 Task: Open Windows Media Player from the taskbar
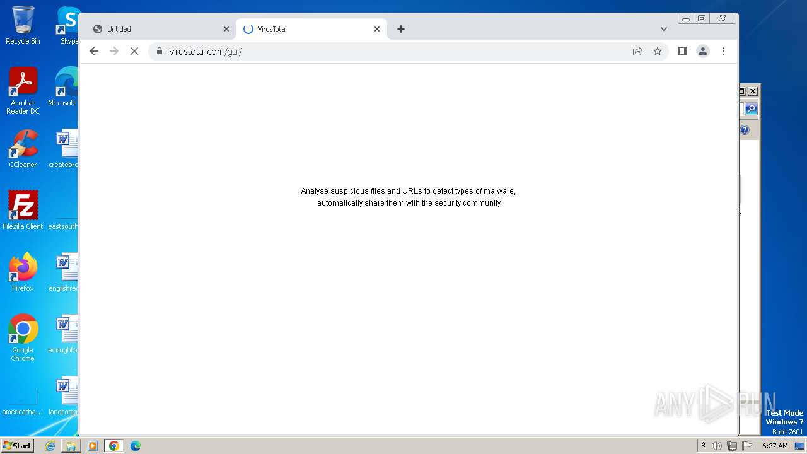coord(93,446)
